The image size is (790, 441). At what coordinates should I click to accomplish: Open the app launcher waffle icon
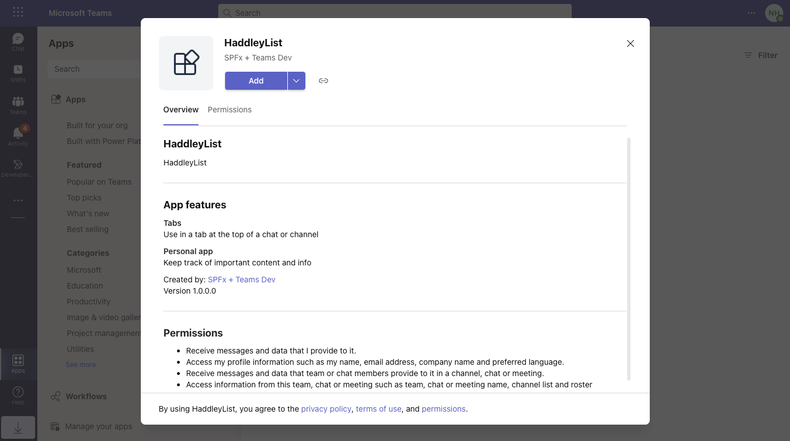[18, 12]
